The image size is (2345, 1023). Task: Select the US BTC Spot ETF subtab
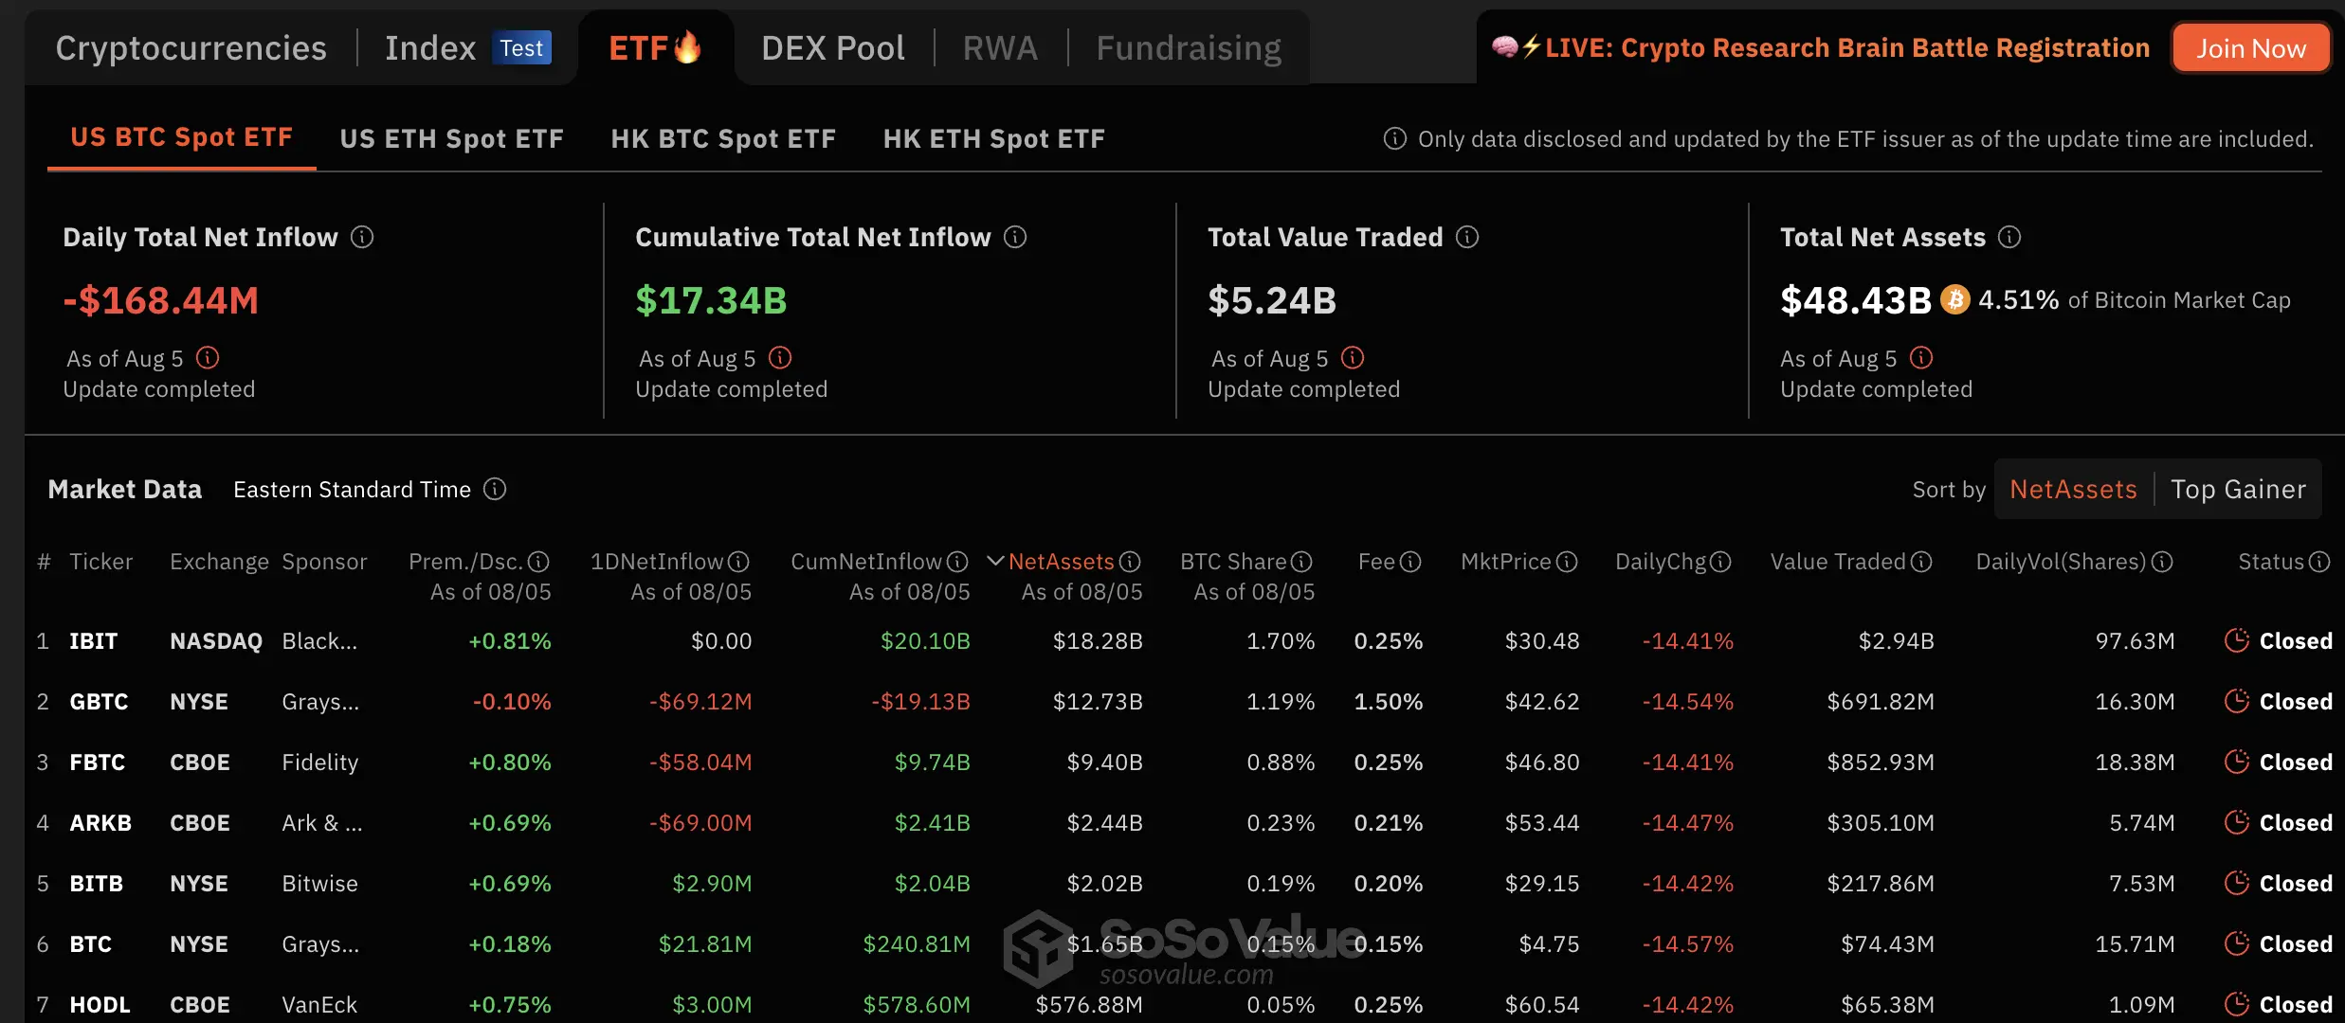coord(182,137)
